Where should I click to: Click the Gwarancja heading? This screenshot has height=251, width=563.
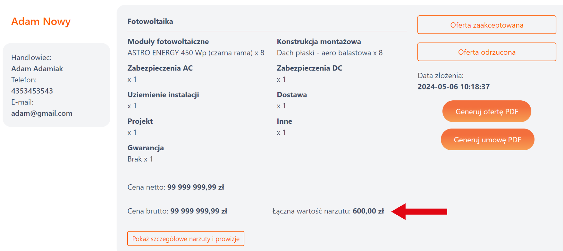tap(146, 148)
